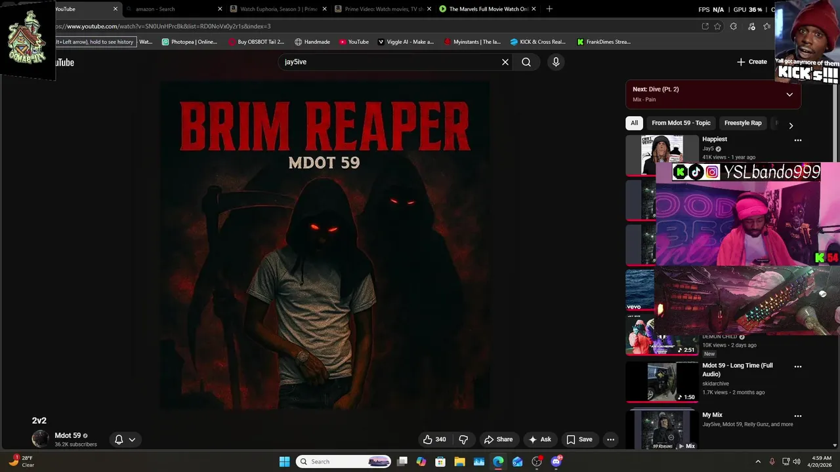The image size is (840, 472).
Task: Like the video with thumbs up
Action: tap(434, 439)
